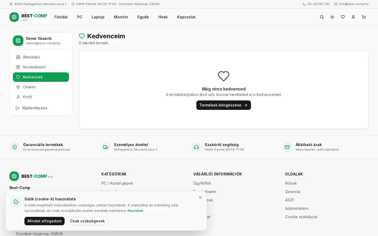Select Kedvencek in account sidebar
The width and height of the screenshot is (378, 236).
coord(41,77)
